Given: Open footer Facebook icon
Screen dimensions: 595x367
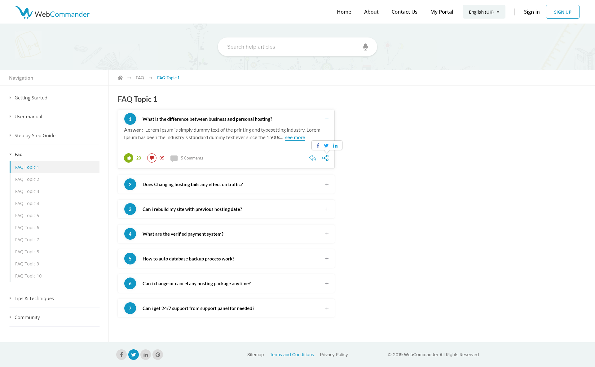Looking at the screenshot, I should [121, 355].
